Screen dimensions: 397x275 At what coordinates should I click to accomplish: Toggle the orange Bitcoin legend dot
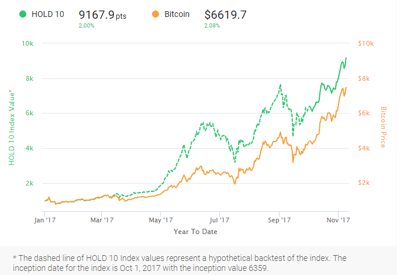pos(156,14)
